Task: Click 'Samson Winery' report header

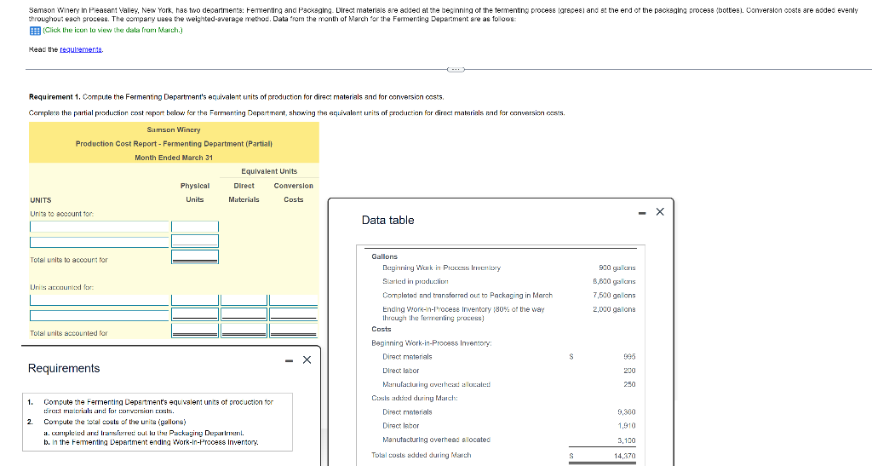Action: (174, 130)
